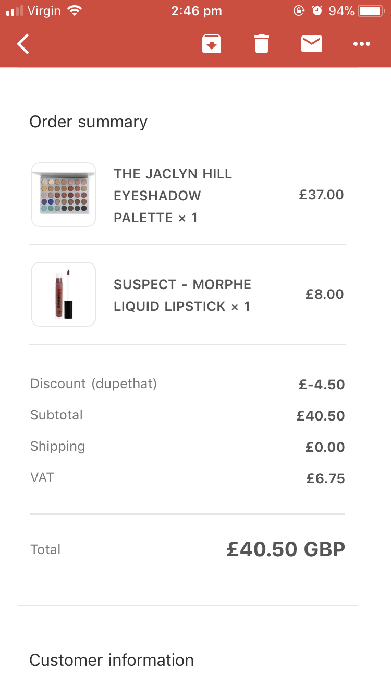Open the Morphe liquid lipstick thumbnail
This screenshot has height=696, width=391.
click(64, 294)
